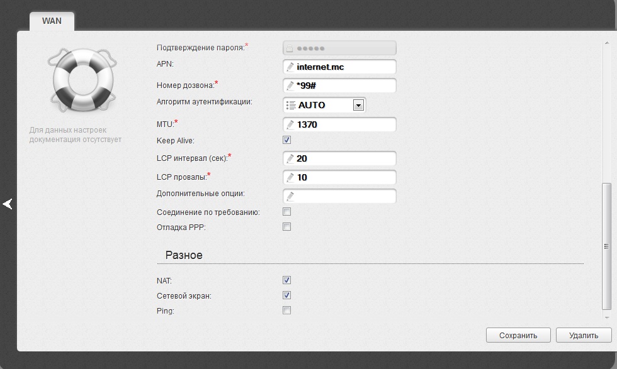617x369 pixels.
Task: Open the AUTO authentication dropdown arrow
Action: coord(358,105)
